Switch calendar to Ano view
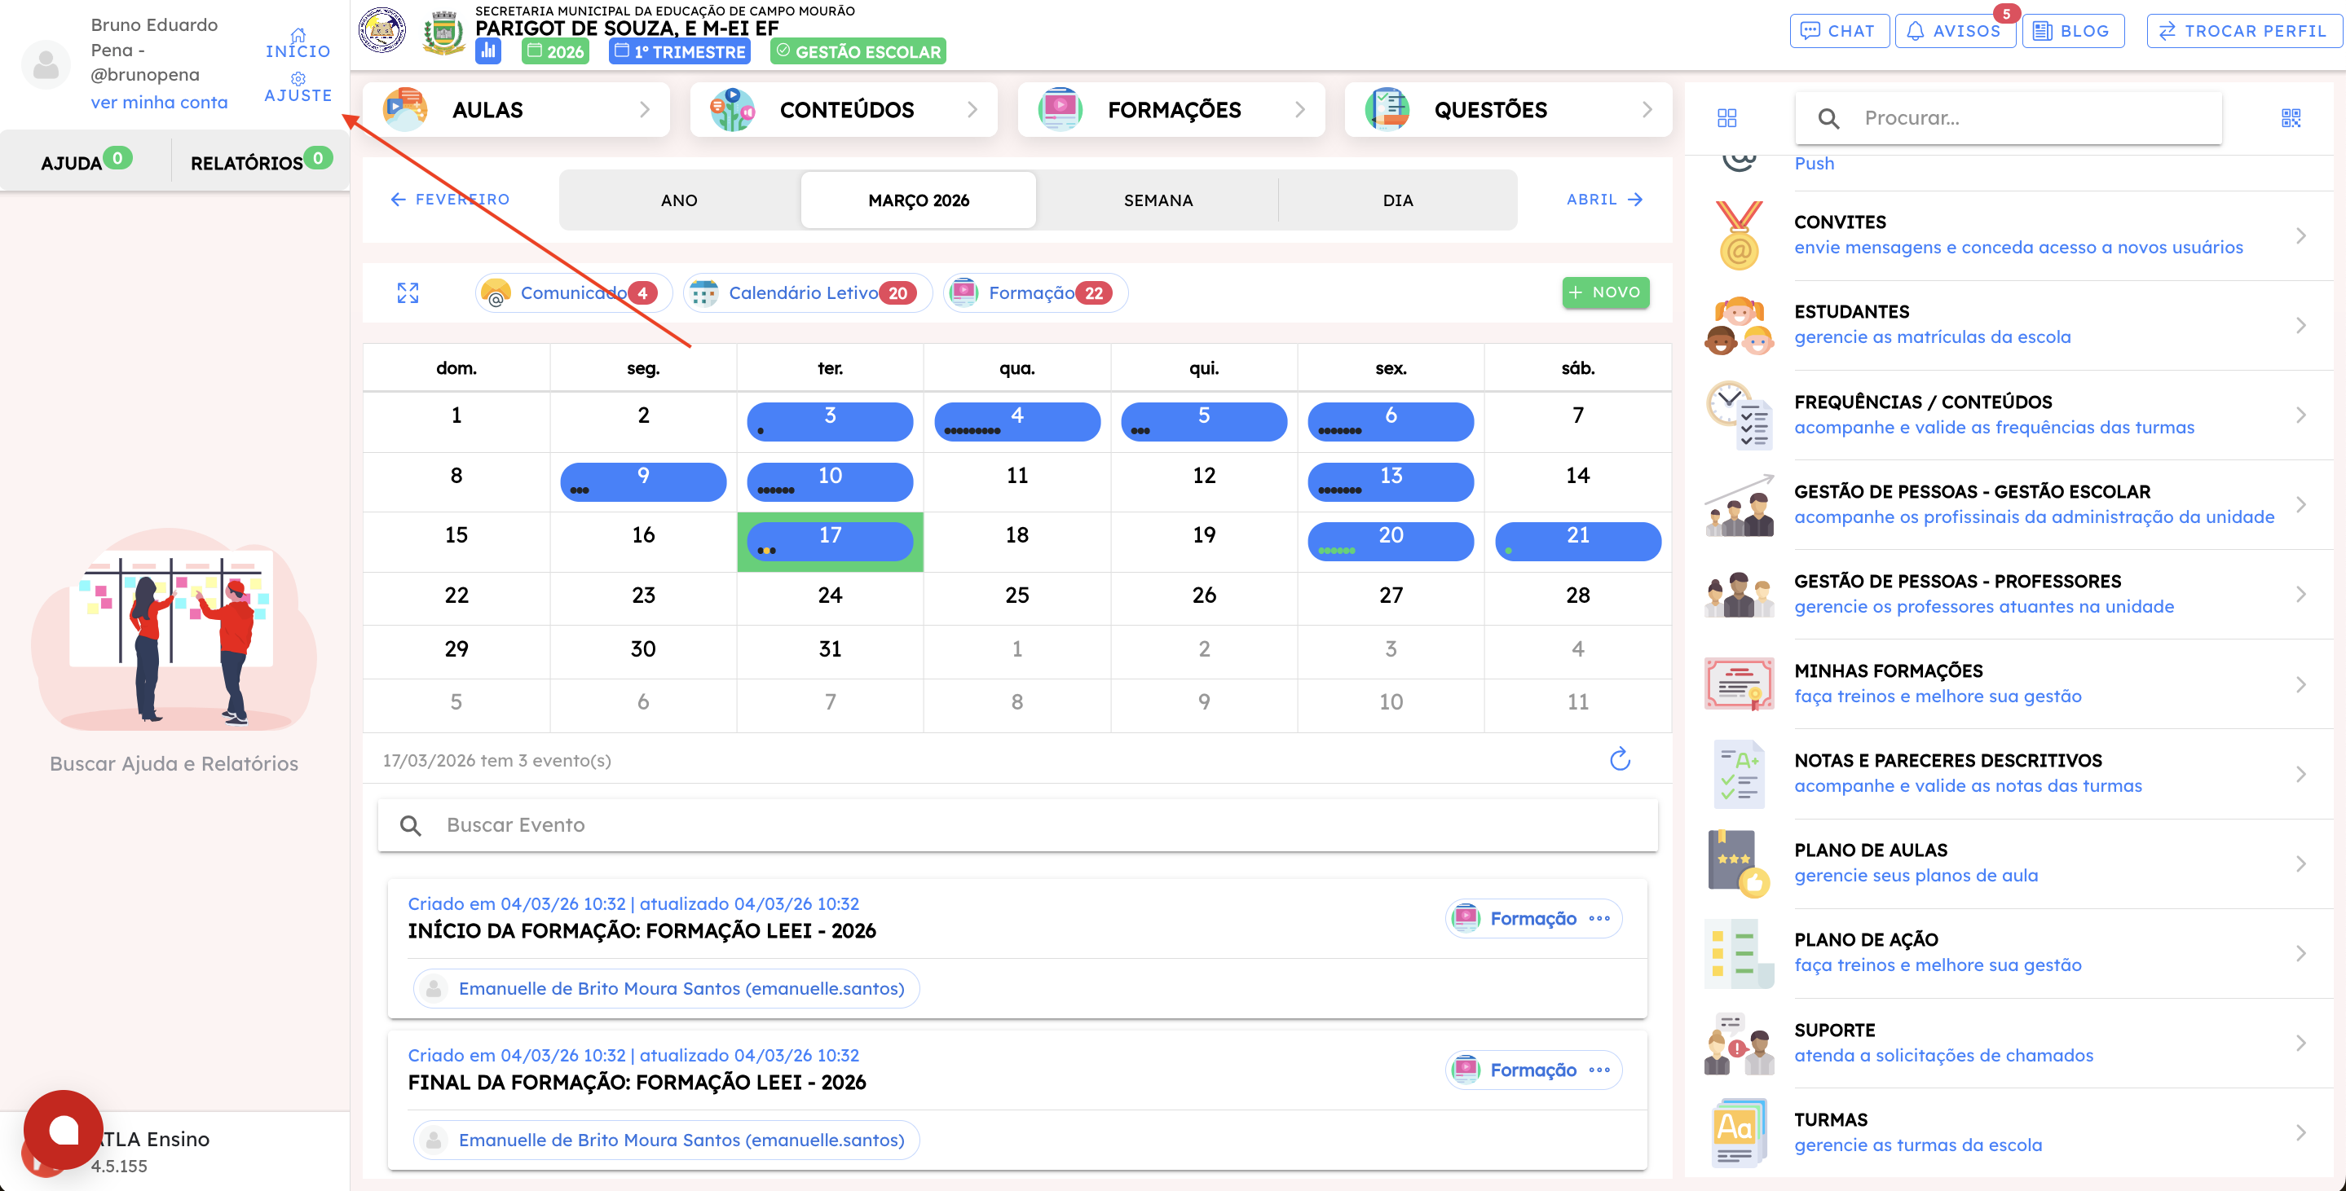 click(x=679, y=200)
